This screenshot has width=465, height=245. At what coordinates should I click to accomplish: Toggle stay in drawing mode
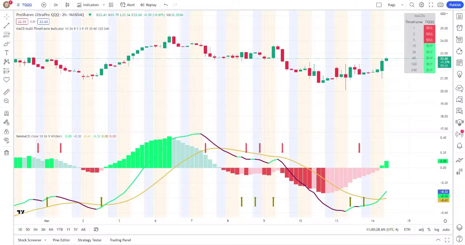point(6,122)
